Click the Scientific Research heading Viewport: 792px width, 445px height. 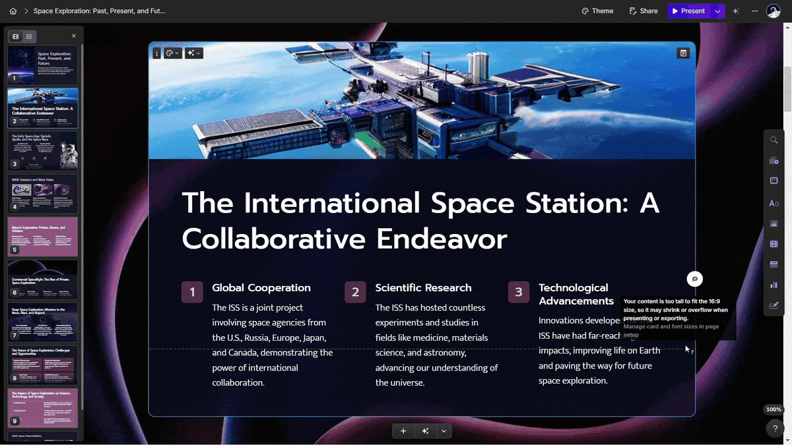click(x=423, y=287)
